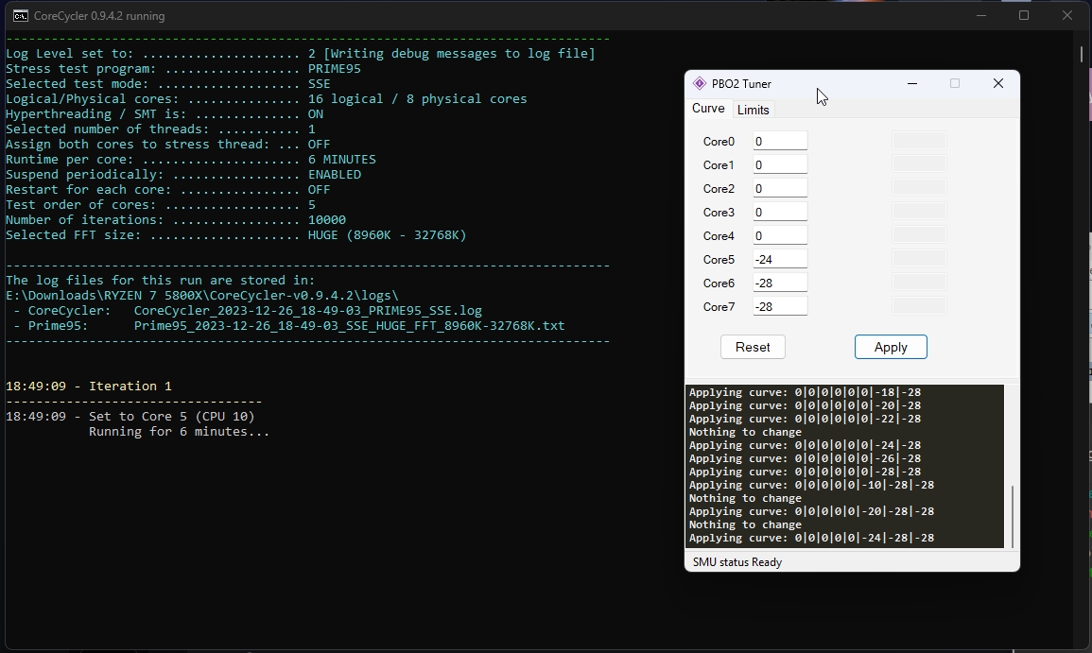Click the disabled maximize button of PBO2 Tuner
Image resolution: width=1092 pixels, height=653 pixels.
(x=955, y=83)
